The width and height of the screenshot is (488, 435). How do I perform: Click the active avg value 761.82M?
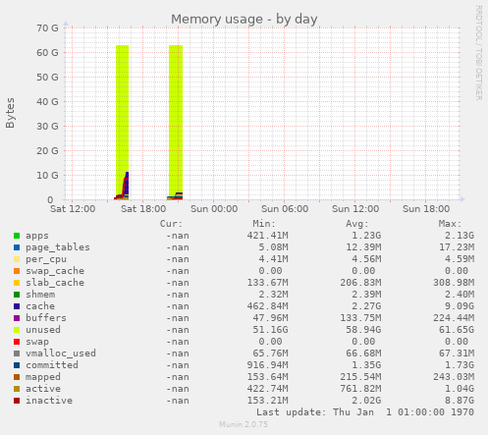(360, 389)
